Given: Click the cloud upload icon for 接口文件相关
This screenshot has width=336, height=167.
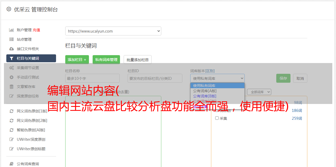Looking at the screenshot, I should point(12,49).
